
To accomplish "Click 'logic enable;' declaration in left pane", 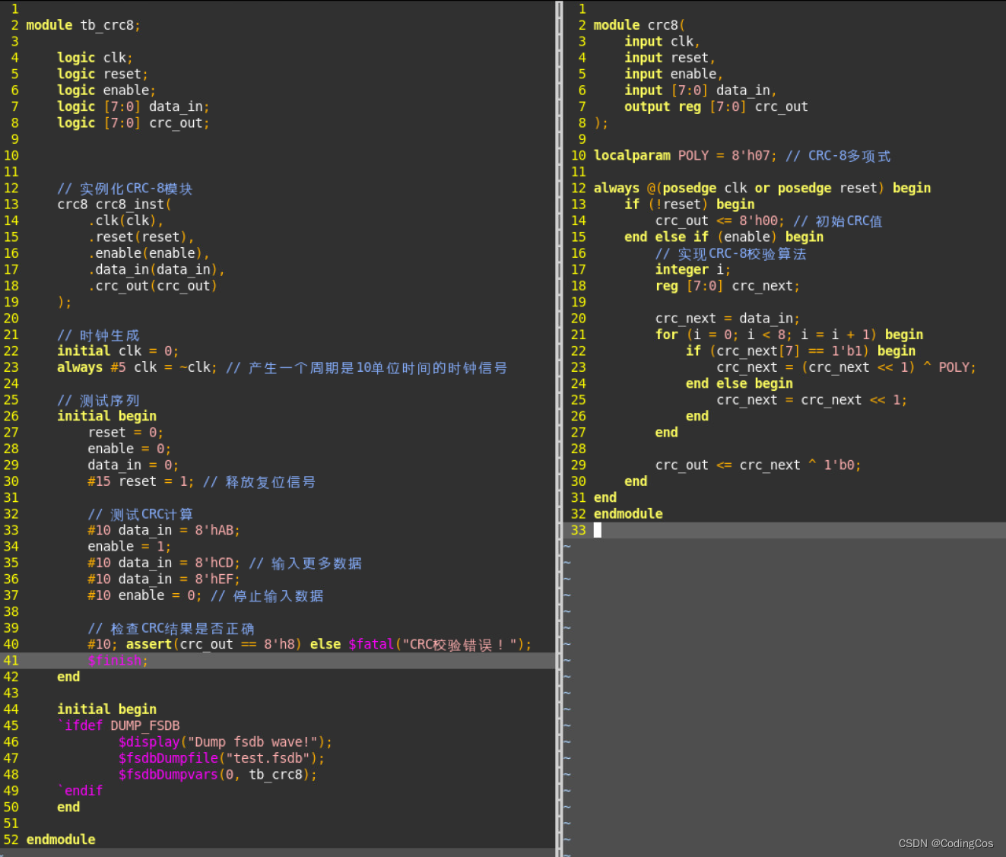I will pyautogui.click(x=106, y=90).
